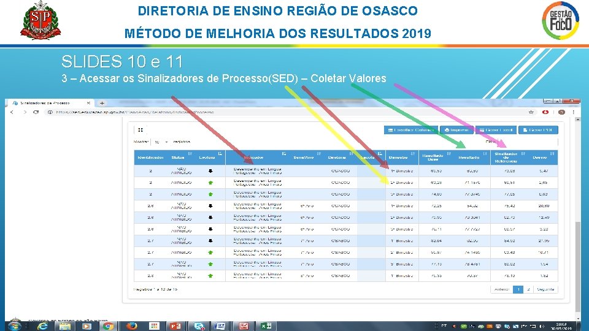Viewport: 589px width, 331px height.
Task: Select pagination page 1
Action: click(518, 289)
